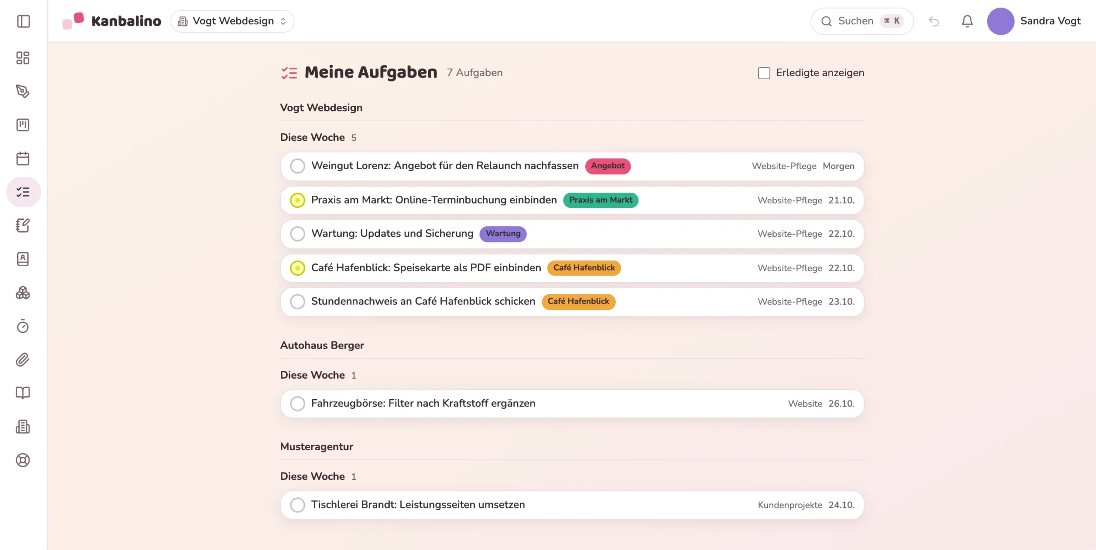This screenshot has height=550, width=1096.
Task: Open the checklist tasks icon in sidebar
Action: click(x=23, y=192)
